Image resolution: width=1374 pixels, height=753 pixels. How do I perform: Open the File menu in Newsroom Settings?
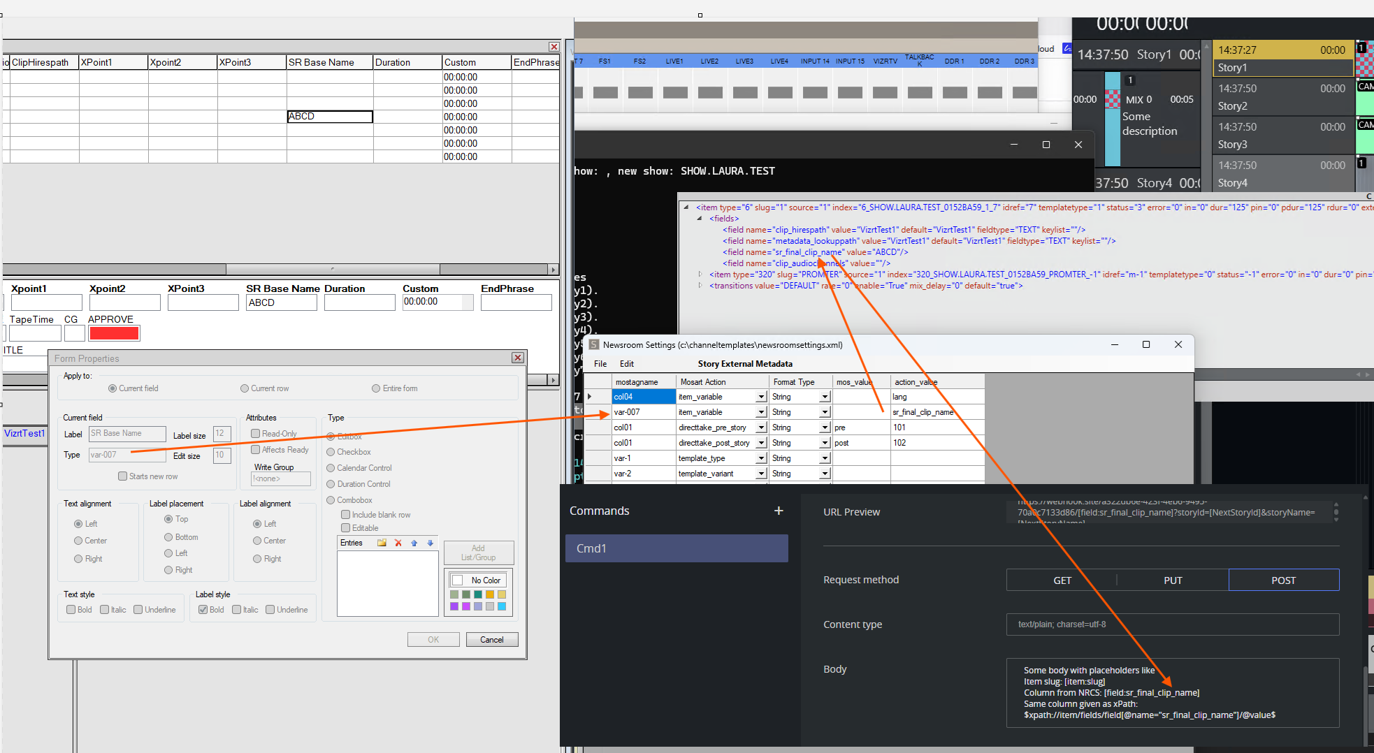600,364
